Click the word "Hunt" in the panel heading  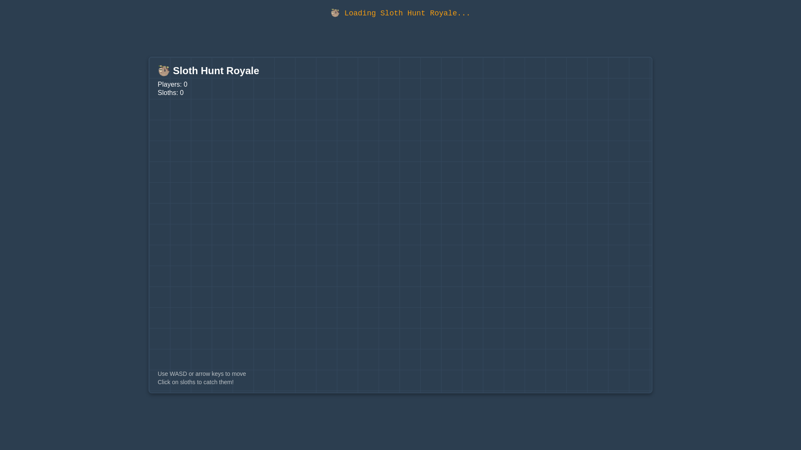pyautogui.click(x=212, y=71)
